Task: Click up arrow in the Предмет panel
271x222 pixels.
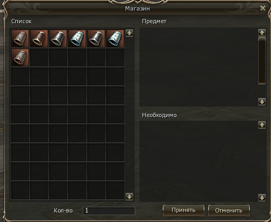Action: [x=262, y=33]
